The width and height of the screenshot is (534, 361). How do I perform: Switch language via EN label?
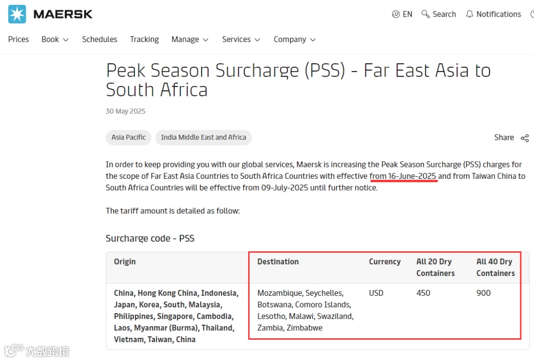point(407,14)
